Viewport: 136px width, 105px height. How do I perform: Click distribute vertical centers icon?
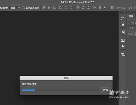click(83, 8)
